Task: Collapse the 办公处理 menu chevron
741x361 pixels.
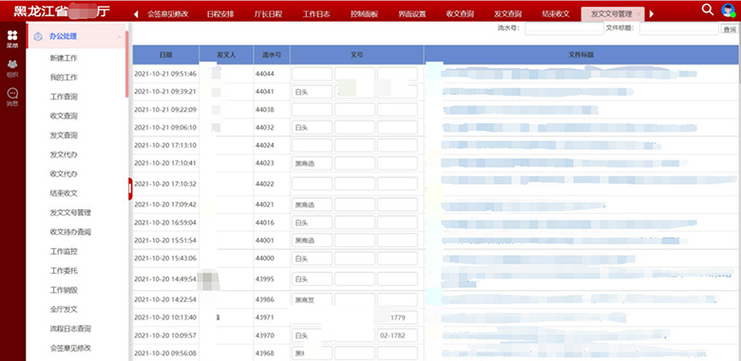Action: click(x=119, y=37)
